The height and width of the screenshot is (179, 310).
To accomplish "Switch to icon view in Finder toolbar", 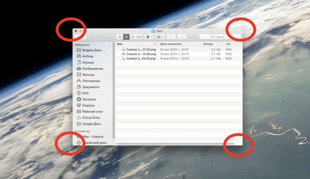I will (x=120, y=37).
